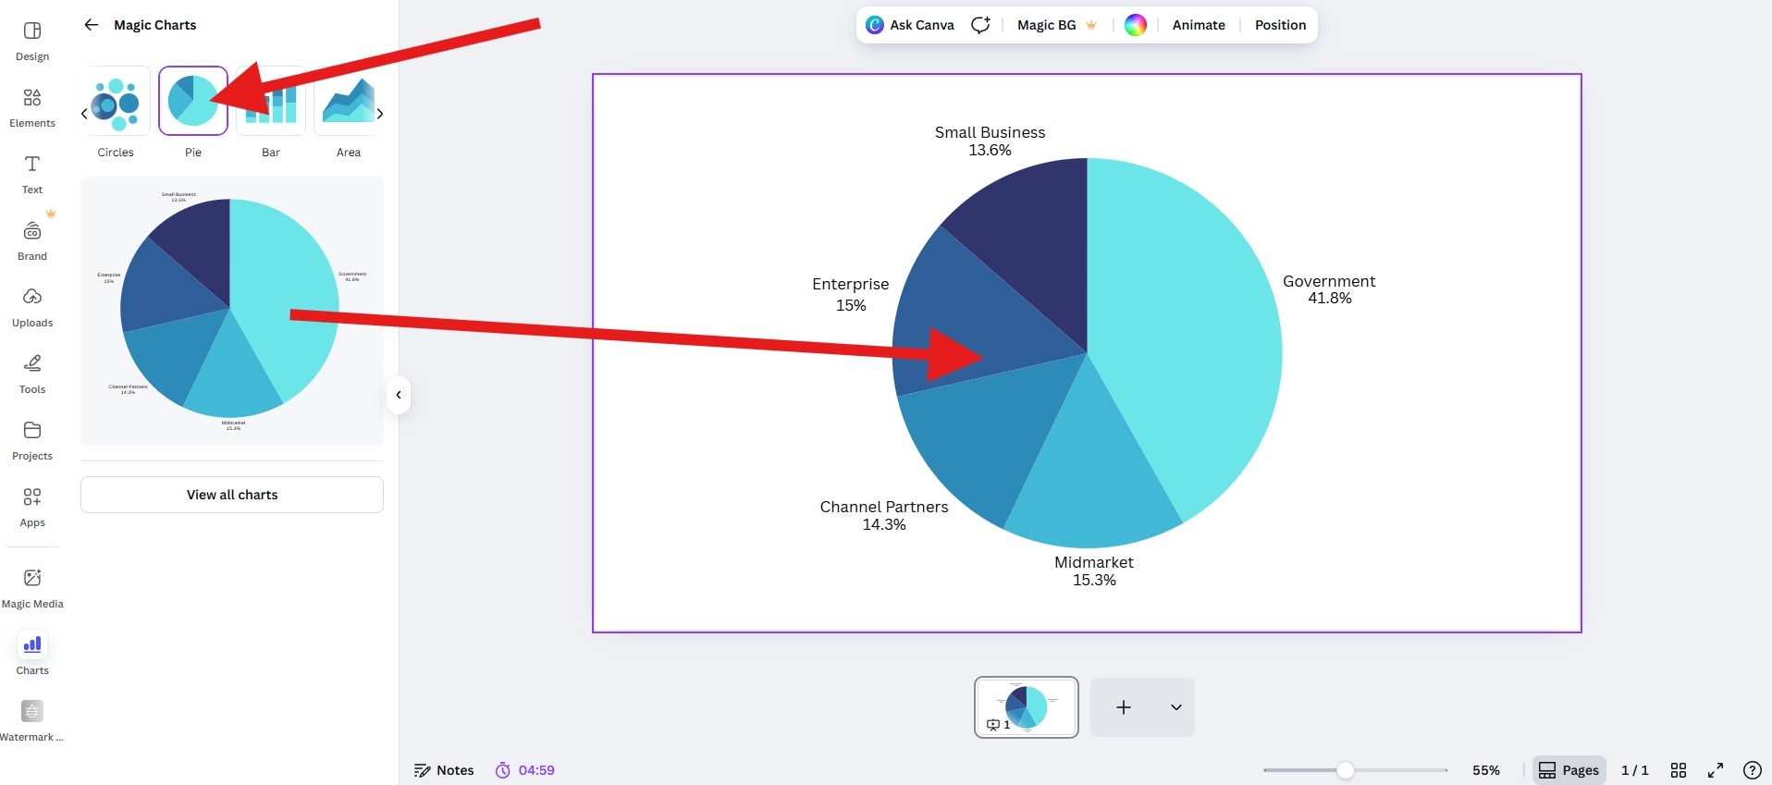Select the Text tool in sidebar
Image resolution: width=1772 pixels, height=785 pixels.
32,175
